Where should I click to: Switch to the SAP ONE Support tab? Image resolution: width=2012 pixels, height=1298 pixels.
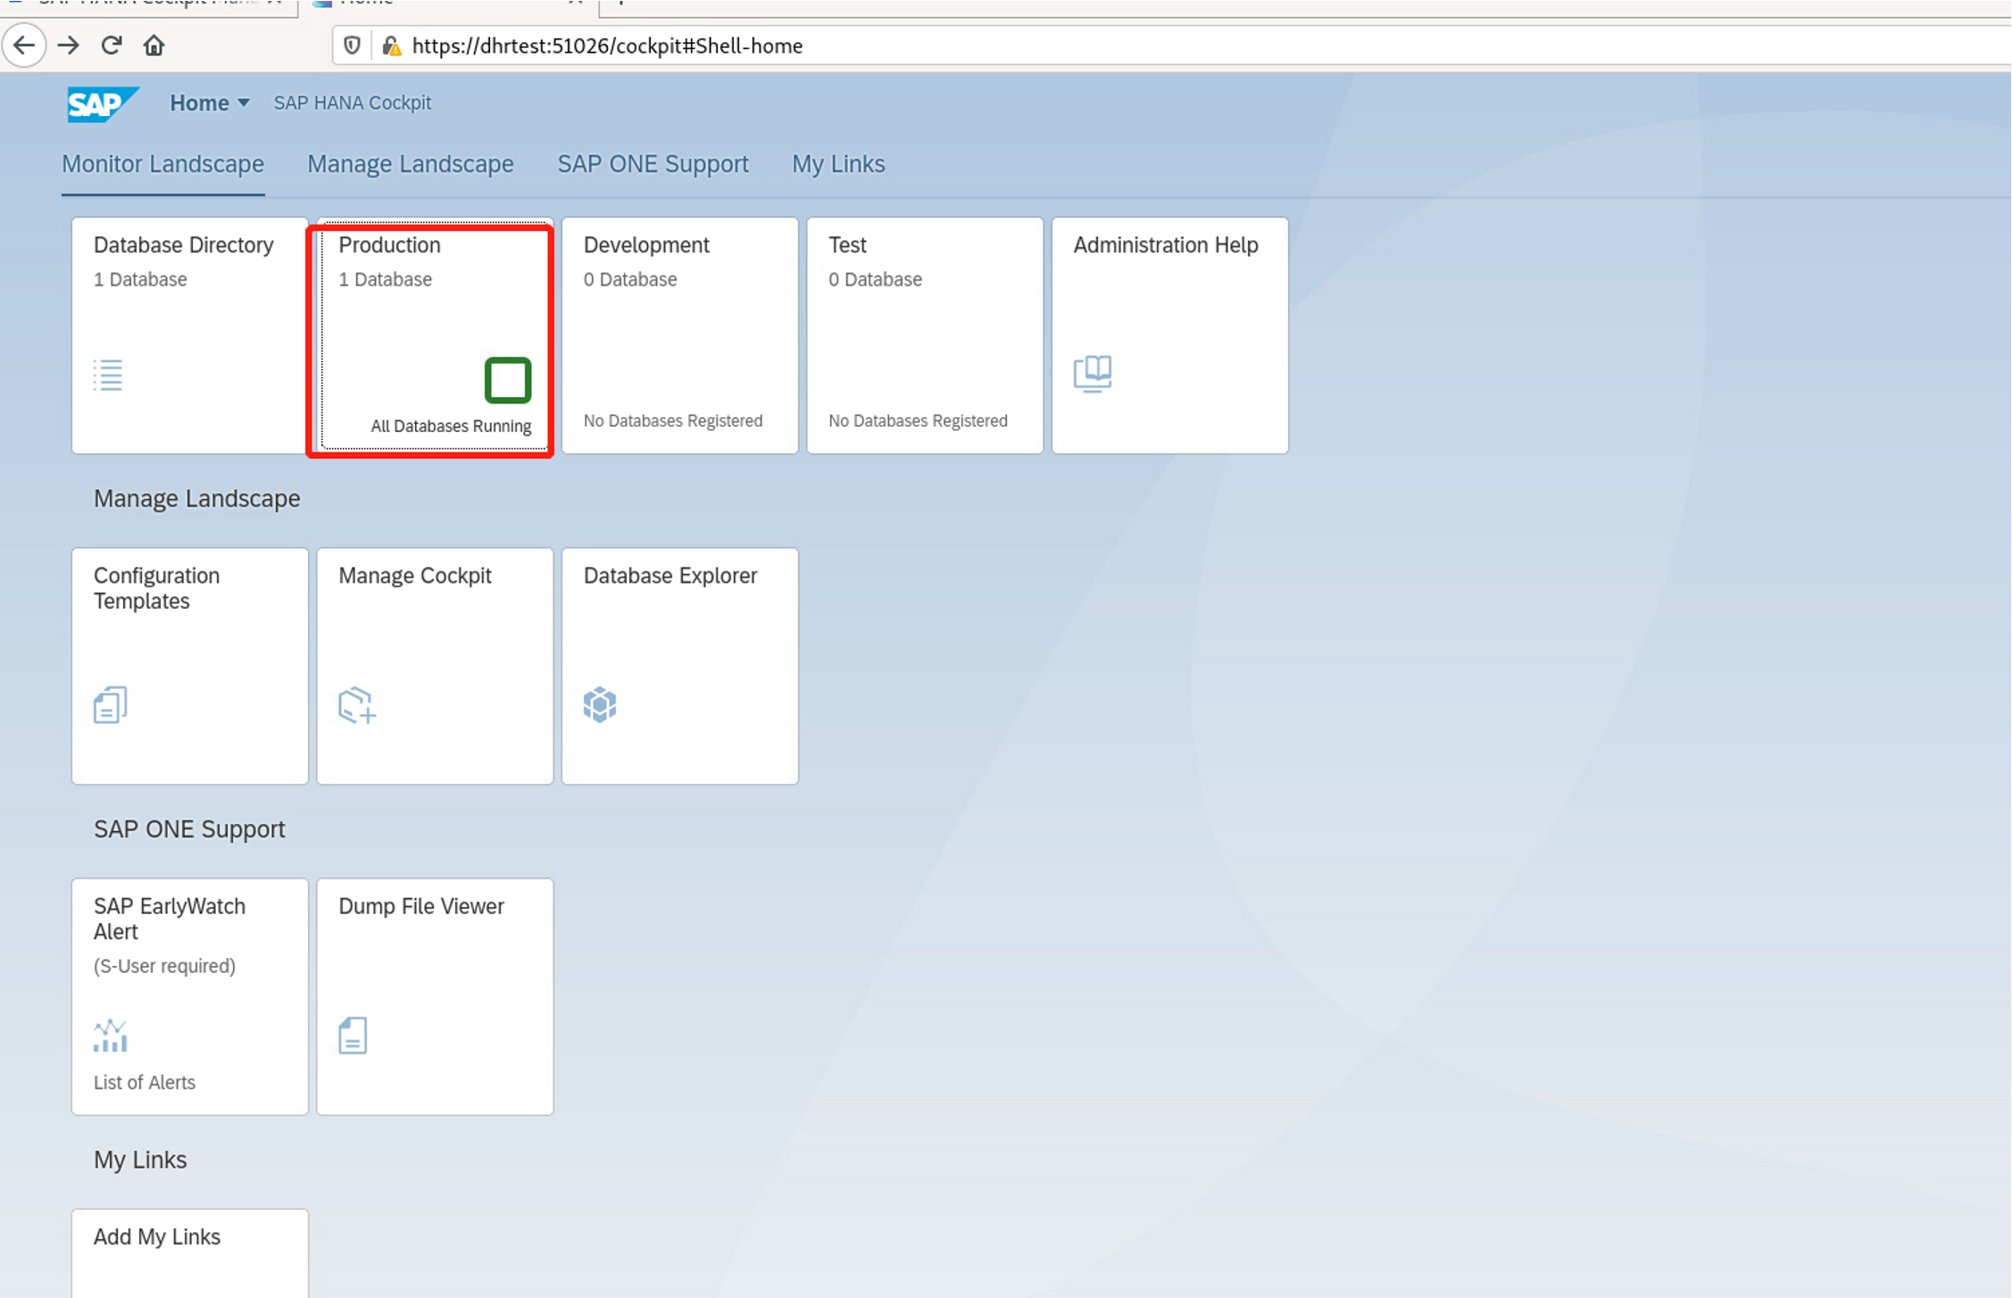[653, 164]
